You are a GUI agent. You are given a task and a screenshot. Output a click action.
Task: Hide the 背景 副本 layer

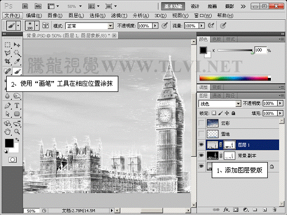tap(201, 155)
